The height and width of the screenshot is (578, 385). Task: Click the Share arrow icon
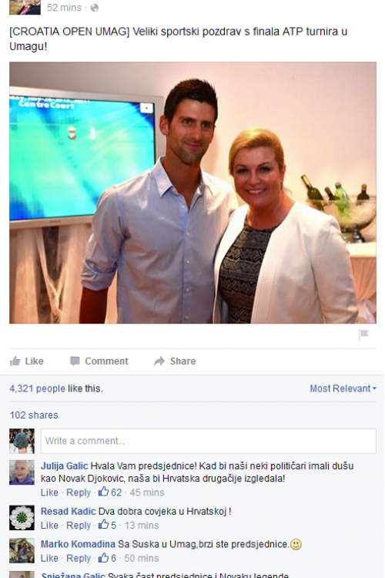[159, 361]
